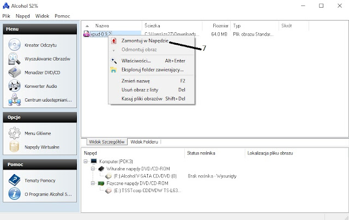Screen dimensions: 349x220
Task: Click the Eksploruj folder icon in context menu
Action: pos(113,70)
